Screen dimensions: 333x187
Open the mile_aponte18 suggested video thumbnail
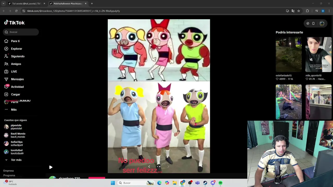tap(318, 55)
